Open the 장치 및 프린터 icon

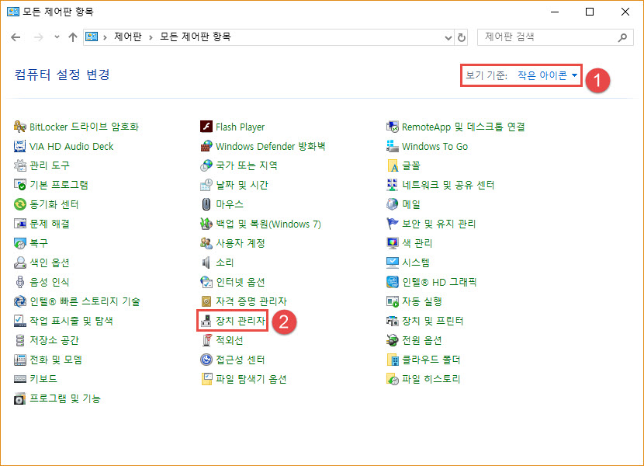393,321
